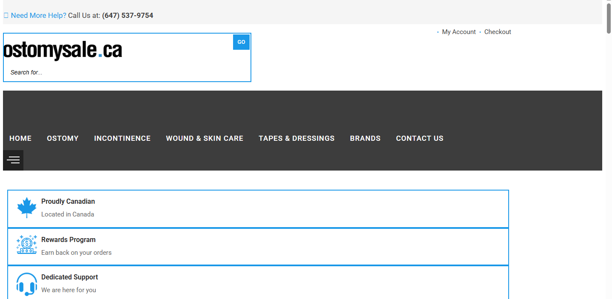This screenshot has width=612, height=299.
Task: Click the phone number (647) 537-9754
Action: pyautogui.click(x=128, y=15)
